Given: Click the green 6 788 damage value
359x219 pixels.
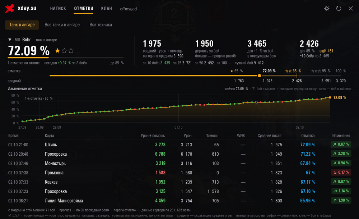Looking at the screenshot, I should click(x=160, y=154).
